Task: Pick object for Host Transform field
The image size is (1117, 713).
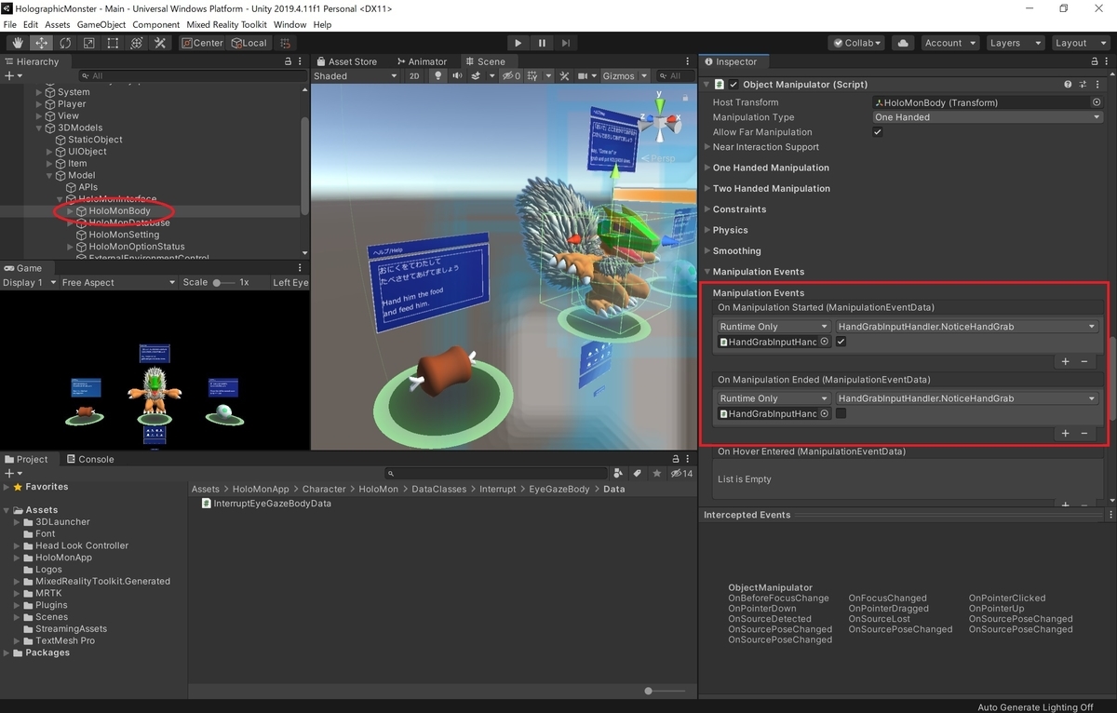Action: 1097,102
